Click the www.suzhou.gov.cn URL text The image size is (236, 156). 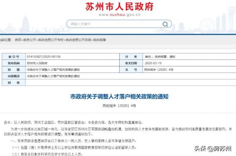pyautogui.click(x=120, y=15)
